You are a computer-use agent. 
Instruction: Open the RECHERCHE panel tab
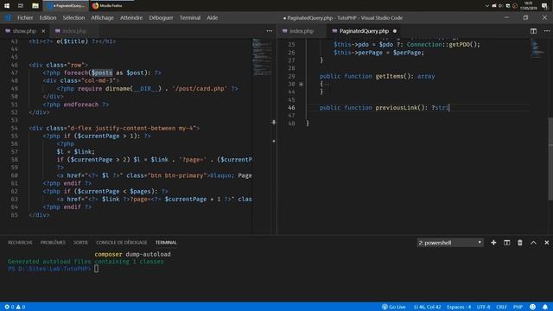point(20,243)
